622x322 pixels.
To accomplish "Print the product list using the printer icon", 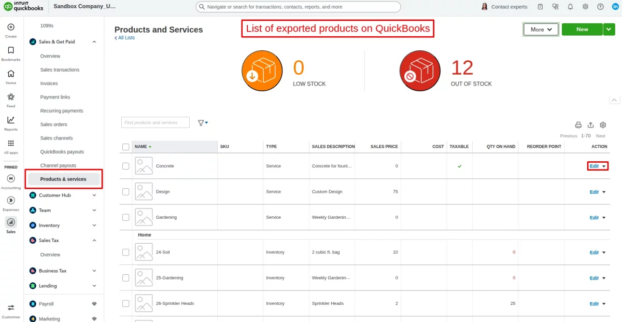I will [x=578, y=125].
